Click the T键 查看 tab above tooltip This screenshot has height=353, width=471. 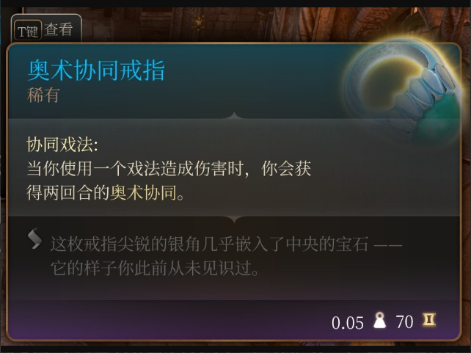pos(46,29)
